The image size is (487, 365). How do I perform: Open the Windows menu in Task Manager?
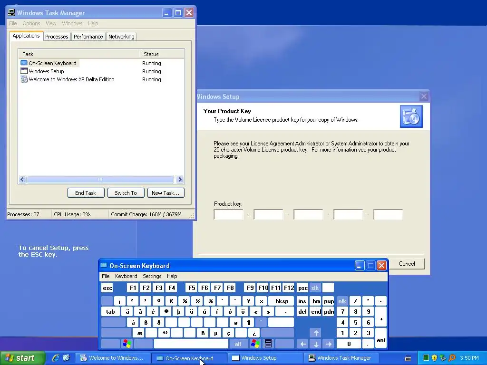click(72, 23)
